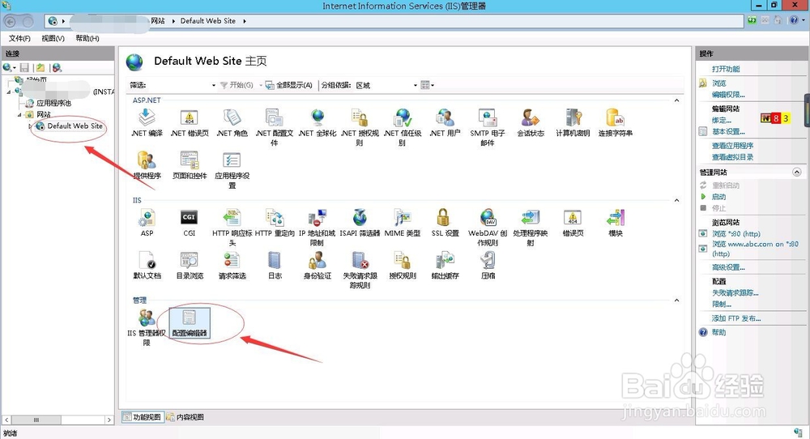Collapse the ASP.NET group
Viewport: 810px width, 439px height.
coord(676,100)
